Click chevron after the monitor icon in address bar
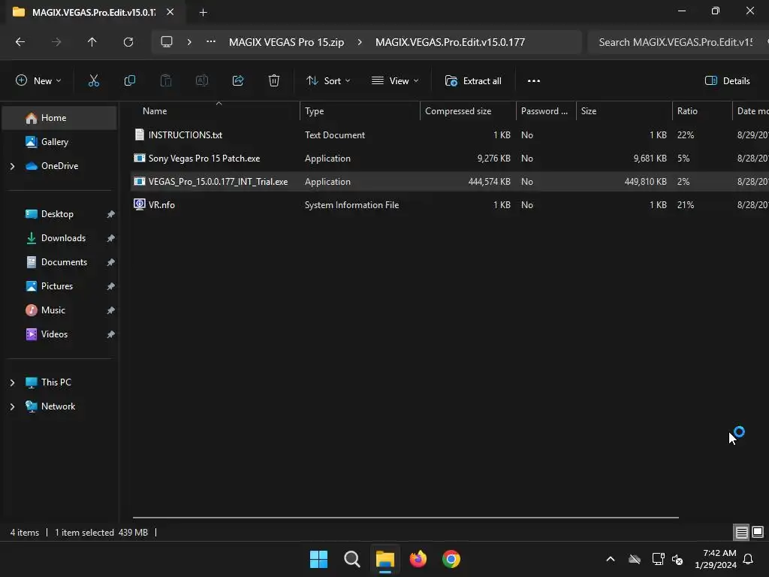 click(188, 42)
